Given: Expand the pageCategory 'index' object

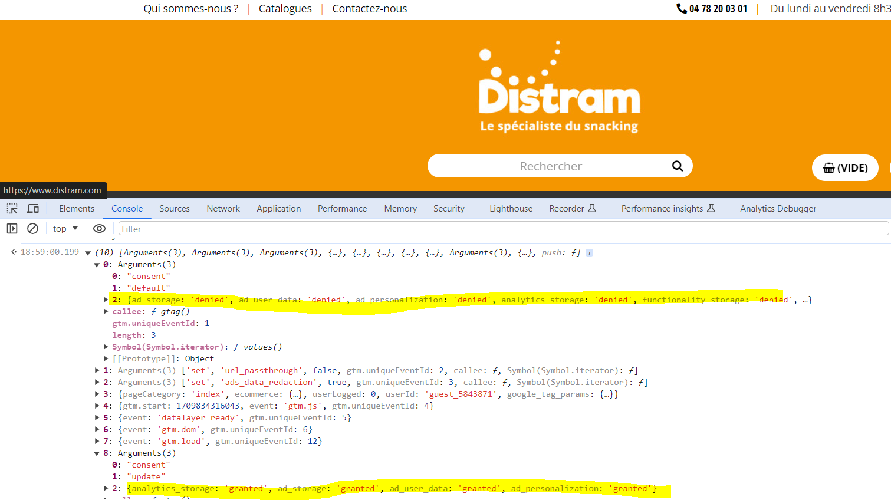Looking at the screenshot, I should click(97, 394).
